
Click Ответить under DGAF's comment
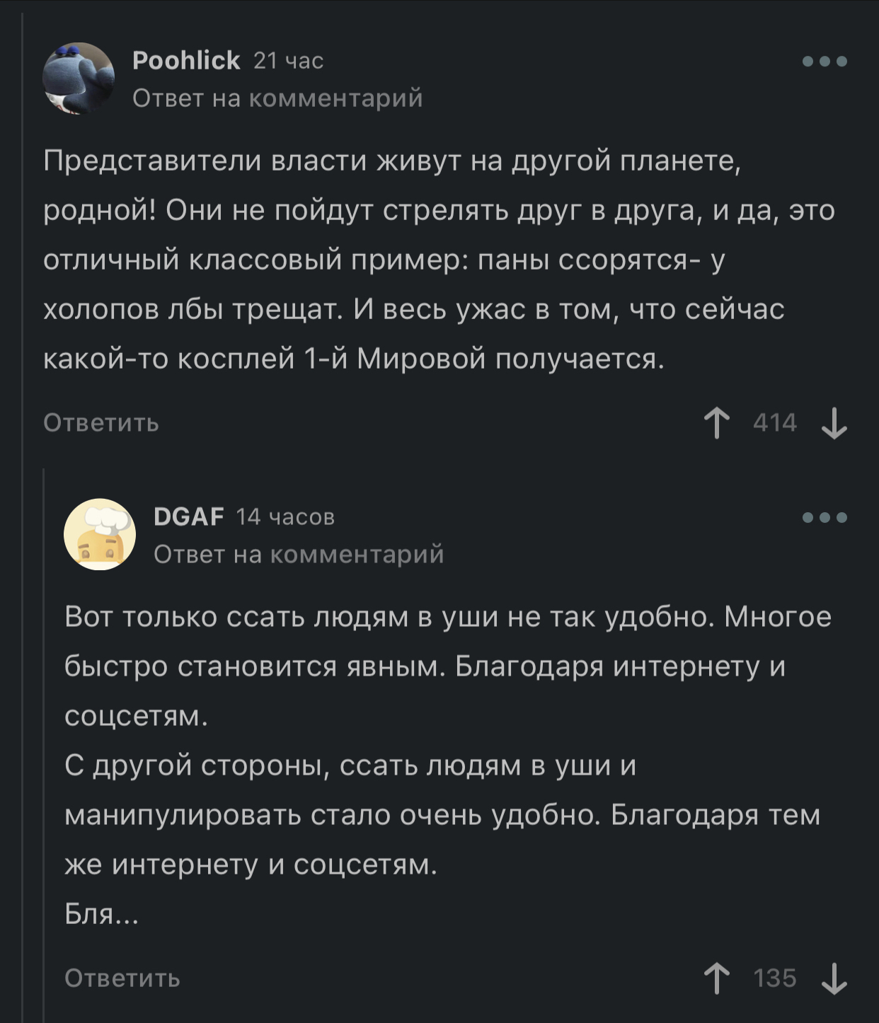tap(122, 978)
